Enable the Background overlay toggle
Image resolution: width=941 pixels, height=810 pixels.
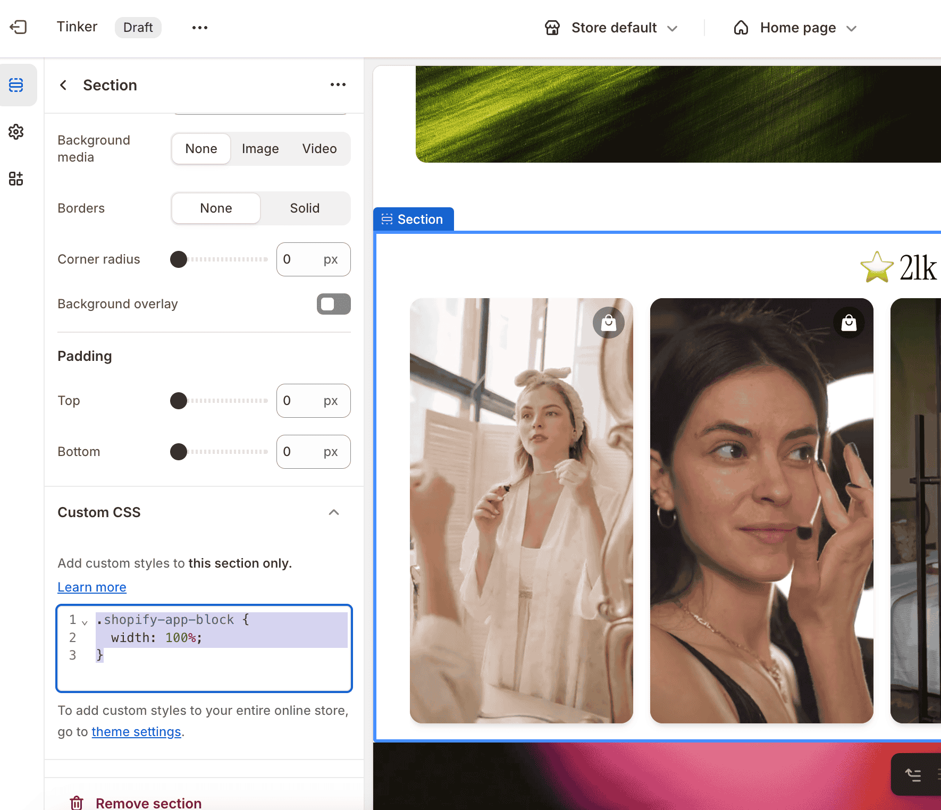333,304
